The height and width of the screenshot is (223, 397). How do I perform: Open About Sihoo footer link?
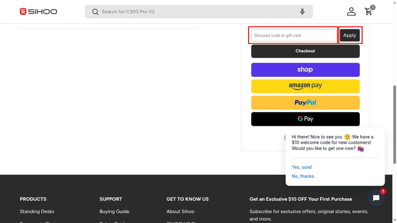[x=180, y=211]
